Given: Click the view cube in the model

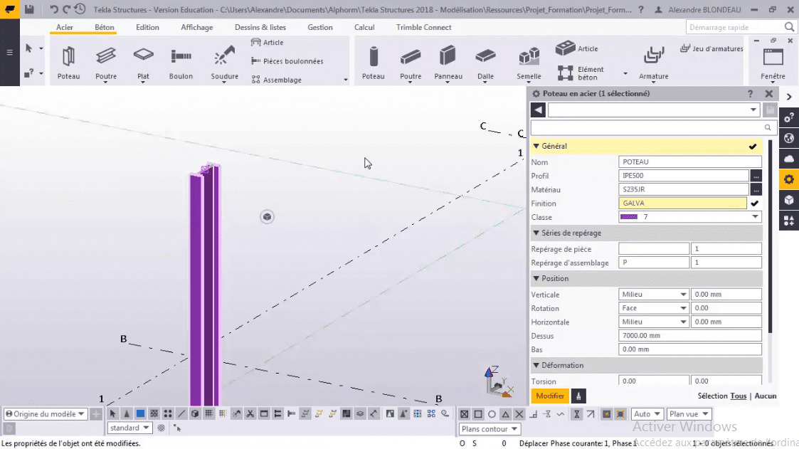Looking at the screenshot, I should pos(267,216).
